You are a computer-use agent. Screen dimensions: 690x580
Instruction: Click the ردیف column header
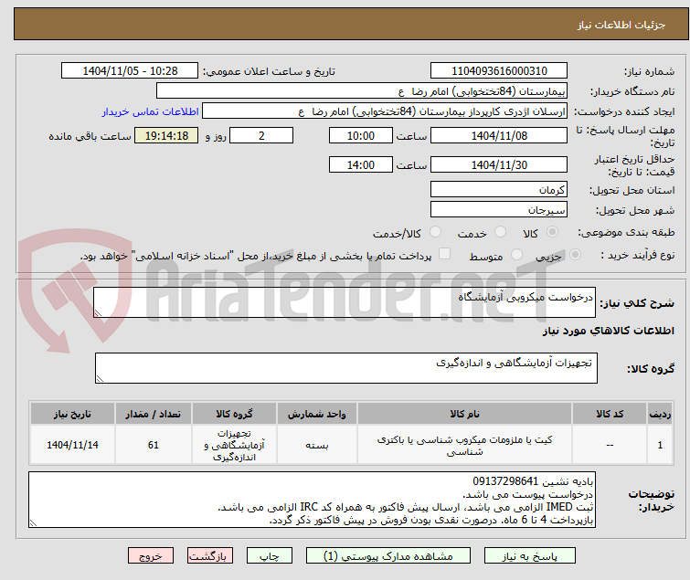pos(660,414)
